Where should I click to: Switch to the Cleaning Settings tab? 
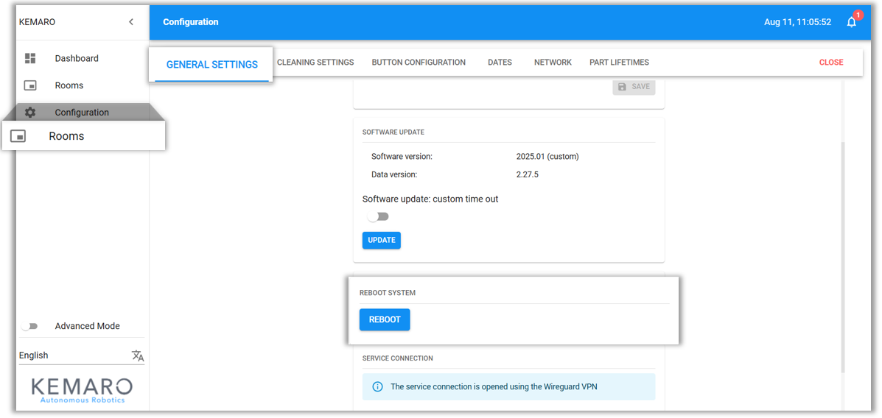(x=315, y=63)
